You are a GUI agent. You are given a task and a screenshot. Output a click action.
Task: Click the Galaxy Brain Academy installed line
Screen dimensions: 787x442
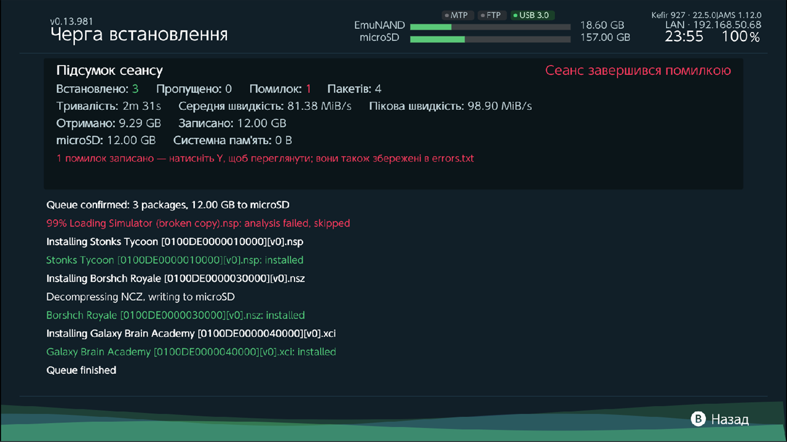coord(191,352)
